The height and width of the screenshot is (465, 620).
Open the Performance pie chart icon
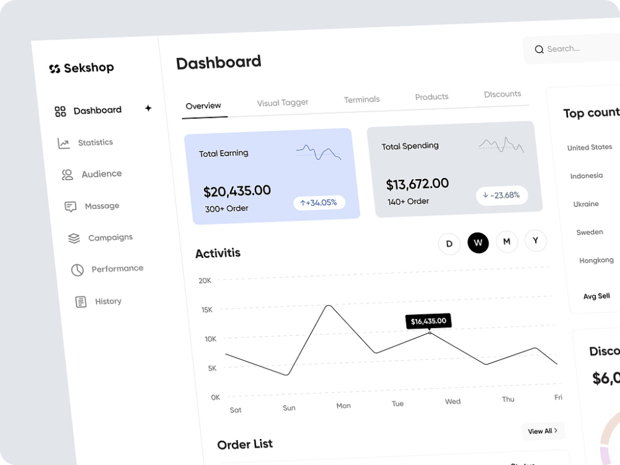point(77,270)
